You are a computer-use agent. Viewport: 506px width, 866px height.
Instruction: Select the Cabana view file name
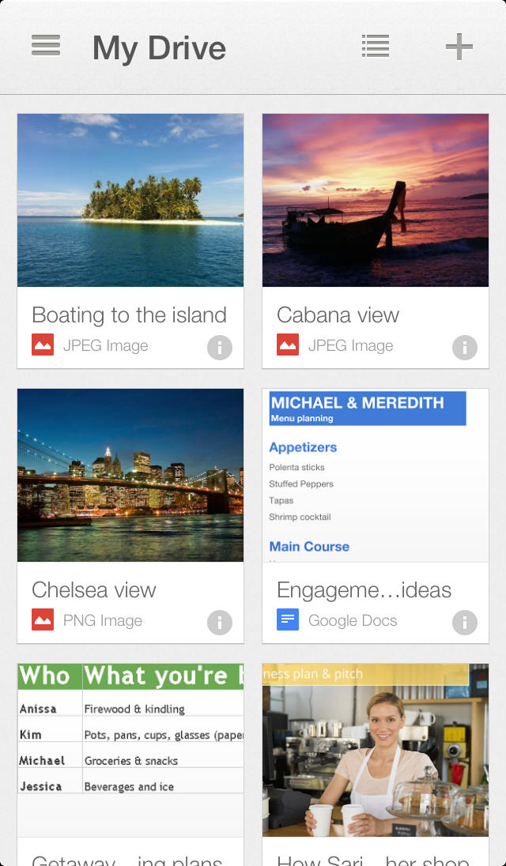338,314
